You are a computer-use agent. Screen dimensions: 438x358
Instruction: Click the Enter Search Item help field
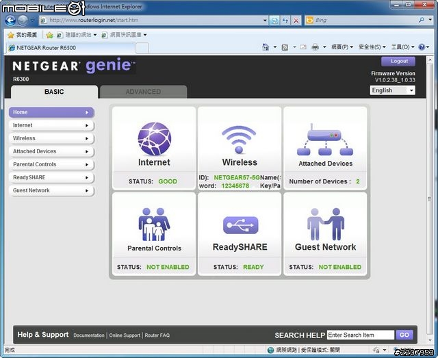click(361, 335)
